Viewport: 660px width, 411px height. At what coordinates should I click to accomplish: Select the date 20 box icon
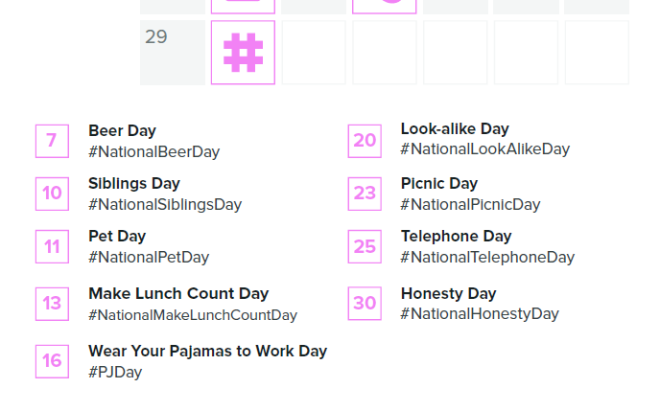[365, 141]
